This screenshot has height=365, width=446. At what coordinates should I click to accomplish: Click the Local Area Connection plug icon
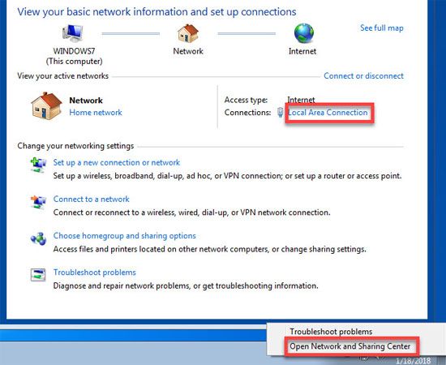281,113
